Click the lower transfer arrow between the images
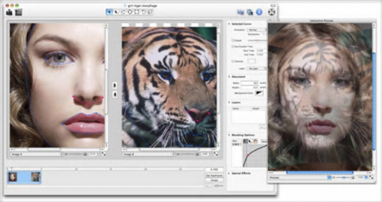 click(x=115, y=94)
